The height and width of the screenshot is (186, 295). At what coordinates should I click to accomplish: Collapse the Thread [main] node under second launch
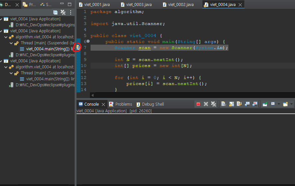[11, 43]
